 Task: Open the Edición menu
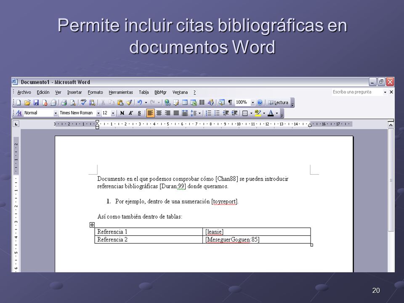pyautogui.click(x=43, y=92)
